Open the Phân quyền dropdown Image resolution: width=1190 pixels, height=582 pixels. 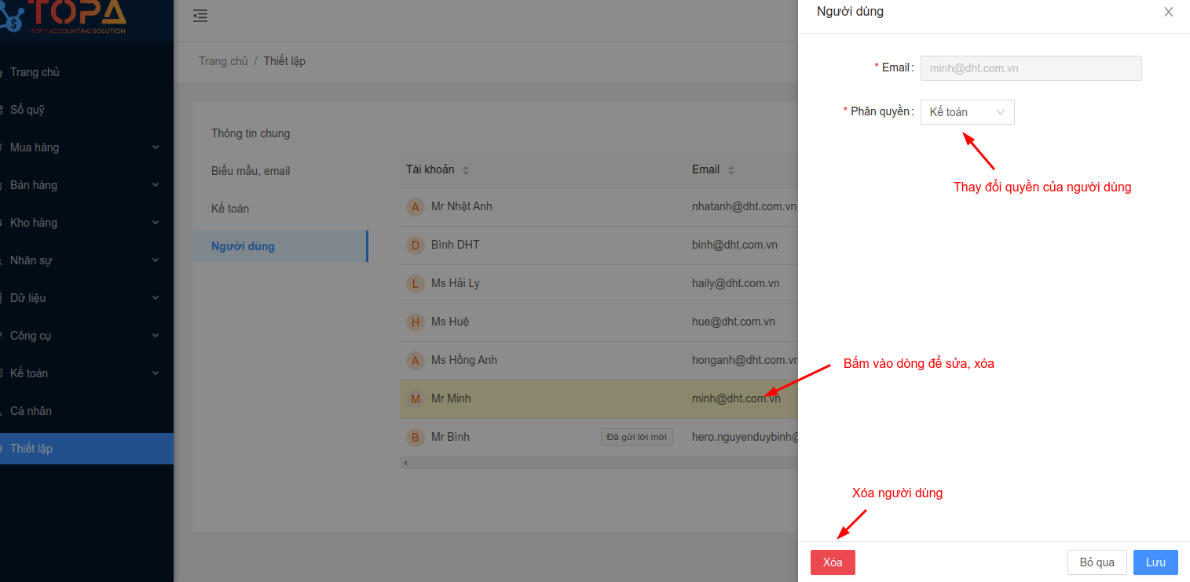point(967,112)
